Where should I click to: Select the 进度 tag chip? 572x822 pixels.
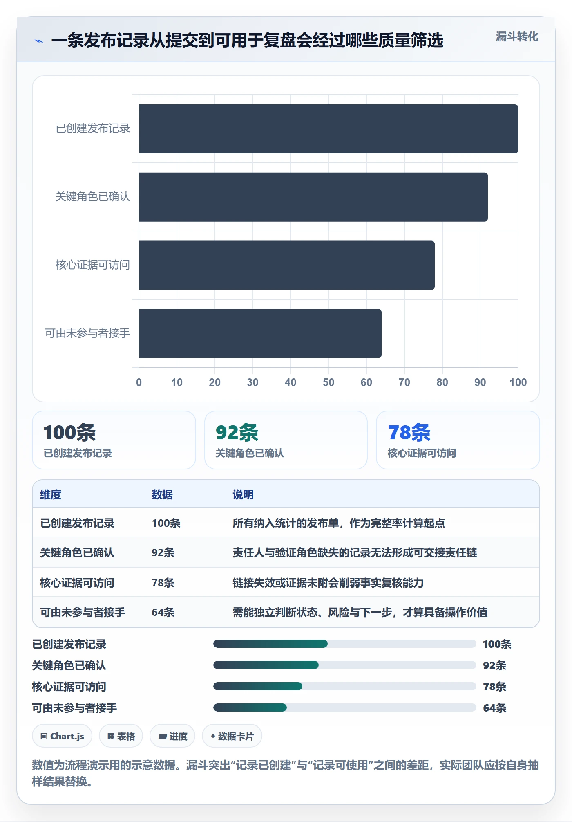coord(172,736)
